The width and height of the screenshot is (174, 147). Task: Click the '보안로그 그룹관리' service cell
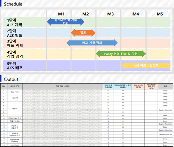click(15, 127)
